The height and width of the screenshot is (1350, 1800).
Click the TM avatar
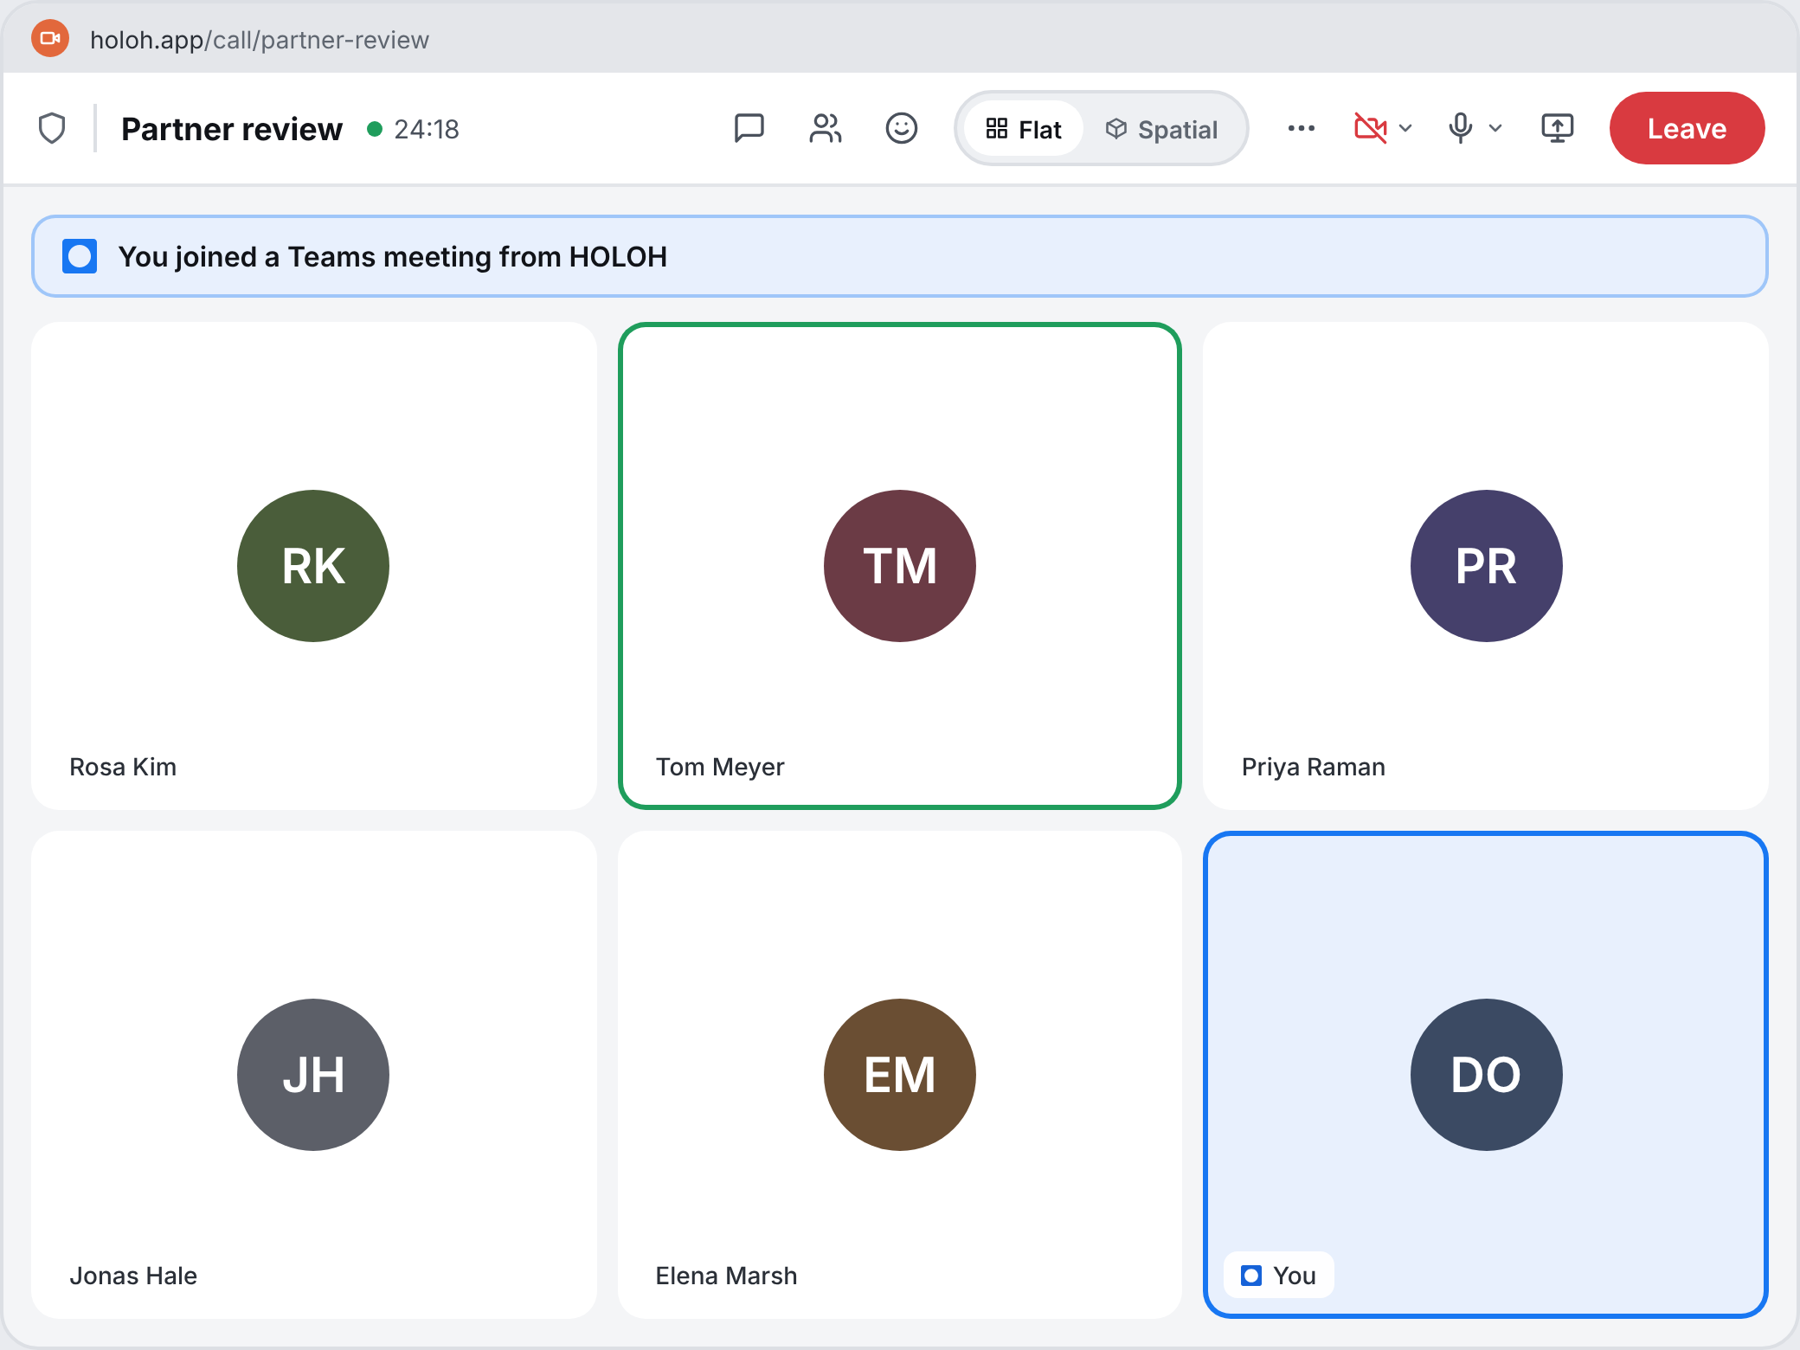[x=900, y=566]
